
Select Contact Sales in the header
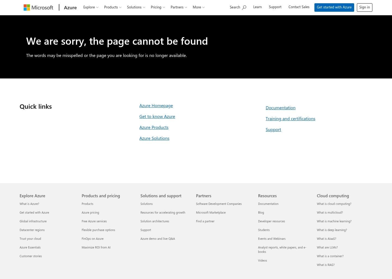click(299, 7)
